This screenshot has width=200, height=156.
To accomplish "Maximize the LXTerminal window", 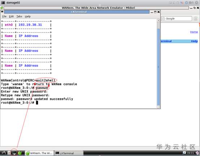I will [155, 12].
